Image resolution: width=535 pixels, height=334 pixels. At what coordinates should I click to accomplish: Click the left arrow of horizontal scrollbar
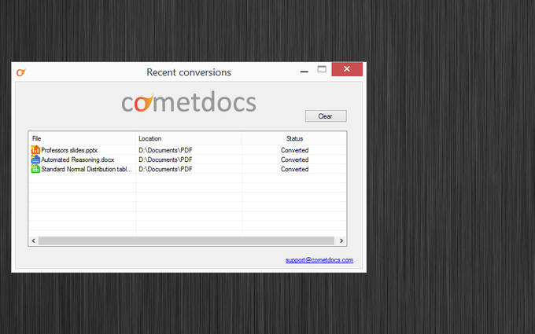point(33,240)
